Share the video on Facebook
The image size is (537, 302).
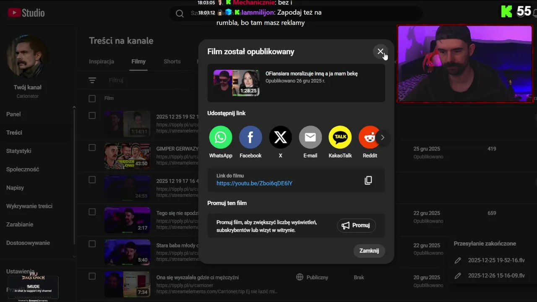click(250, 137)
